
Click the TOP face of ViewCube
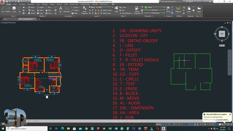[222, 34]
